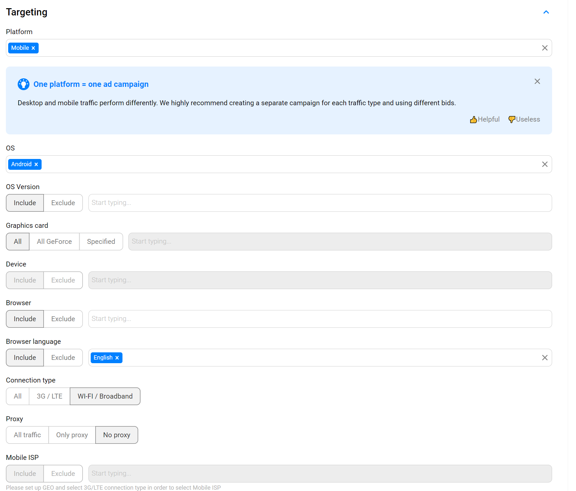576x491 pixels.
Task: Click the Mobile ISP helper text
Action: point(113,487)
